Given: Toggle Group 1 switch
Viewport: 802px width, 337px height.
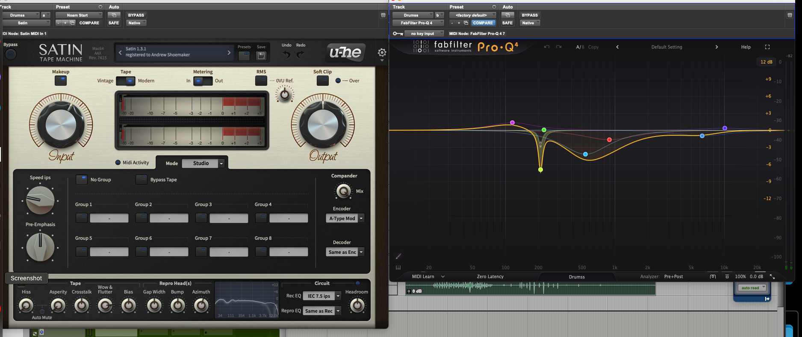Looking at the screenshot, I should coord(82,218).
